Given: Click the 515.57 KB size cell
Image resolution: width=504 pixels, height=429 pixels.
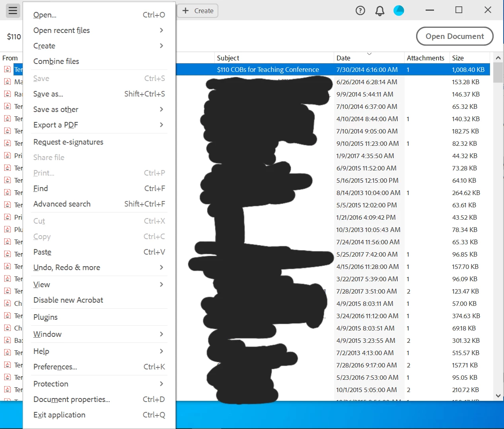Looking at the screenshot, I should (465, 353).
